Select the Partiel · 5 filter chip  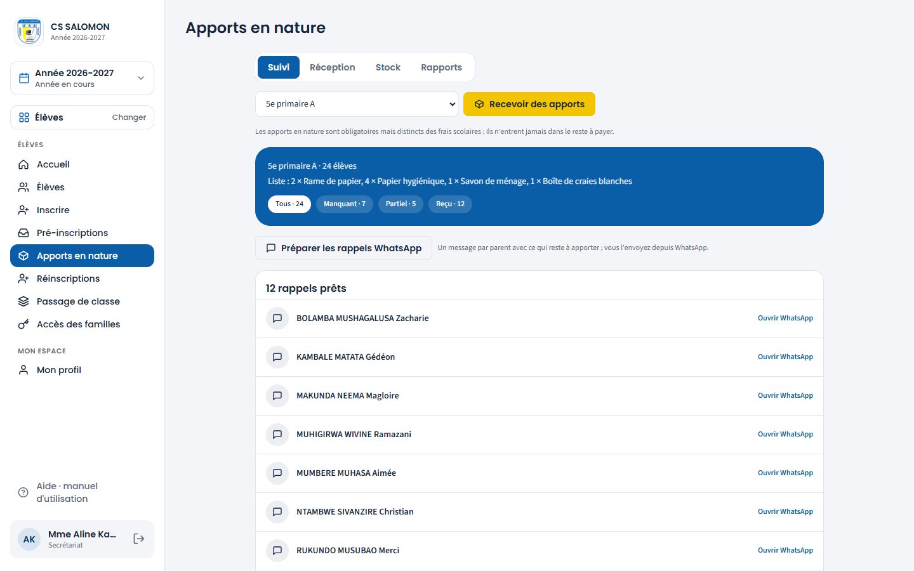coord(401,204)
